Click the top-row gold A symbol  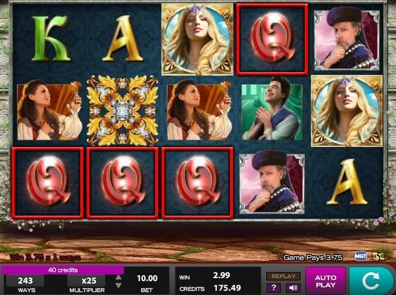point(123,39)
